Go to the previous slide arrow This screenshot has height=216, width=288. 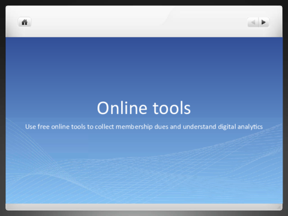click(253, 22)
